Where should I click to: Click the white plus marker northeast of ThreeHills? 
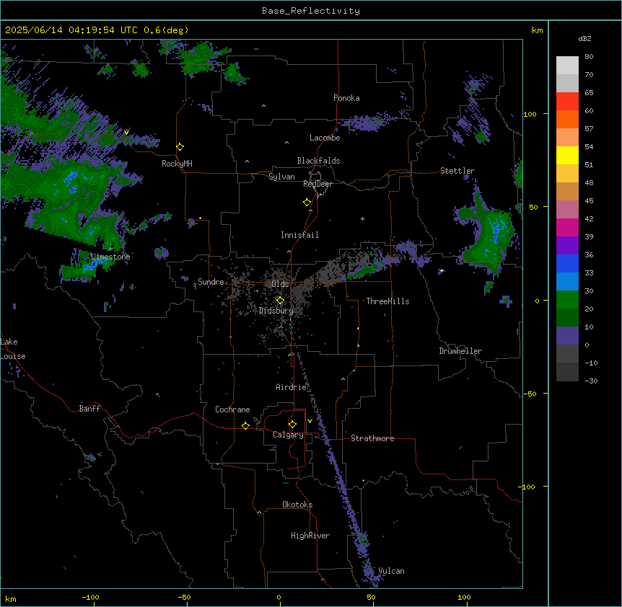(x=442, y=270)
